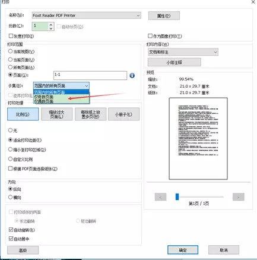Go to next preview page arrow
The height and width of the screenshot is (260, 257).
click(239, 197)
